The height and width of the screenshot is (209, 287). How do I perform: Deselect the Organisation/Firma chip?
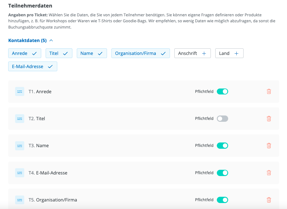[x=140, y=53]
